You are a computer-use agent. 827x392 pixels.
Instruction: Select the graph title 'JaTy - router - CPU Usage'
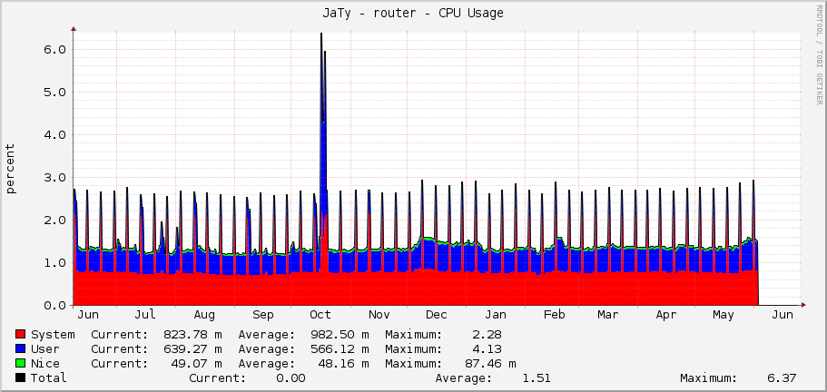coord(413,14)
